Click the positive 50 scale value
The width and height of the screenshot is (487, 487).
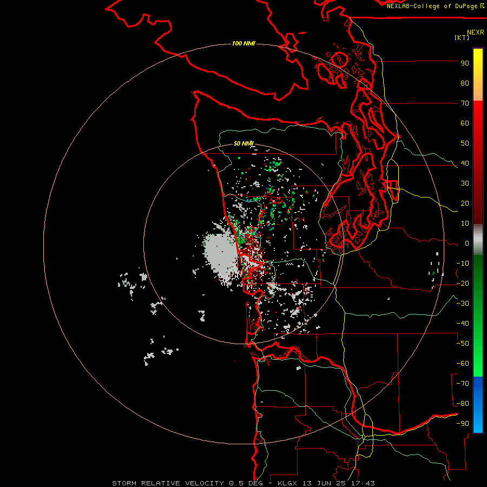coord(465,143)
